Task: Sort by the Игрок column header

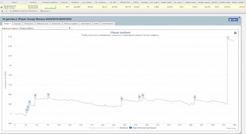Action: coord(14,2)
